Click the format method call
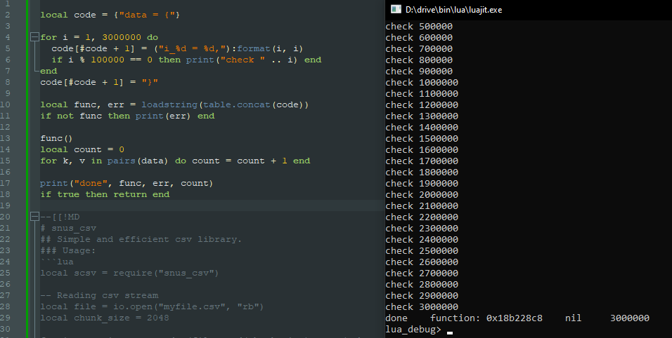 pyautogui.click(x=254, y=48)
